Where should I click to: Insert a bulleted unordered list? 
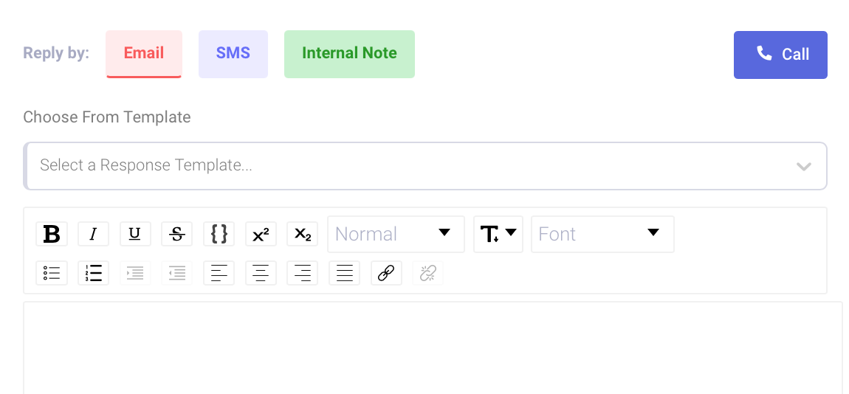pyautogui.click(x=52, y=273)
